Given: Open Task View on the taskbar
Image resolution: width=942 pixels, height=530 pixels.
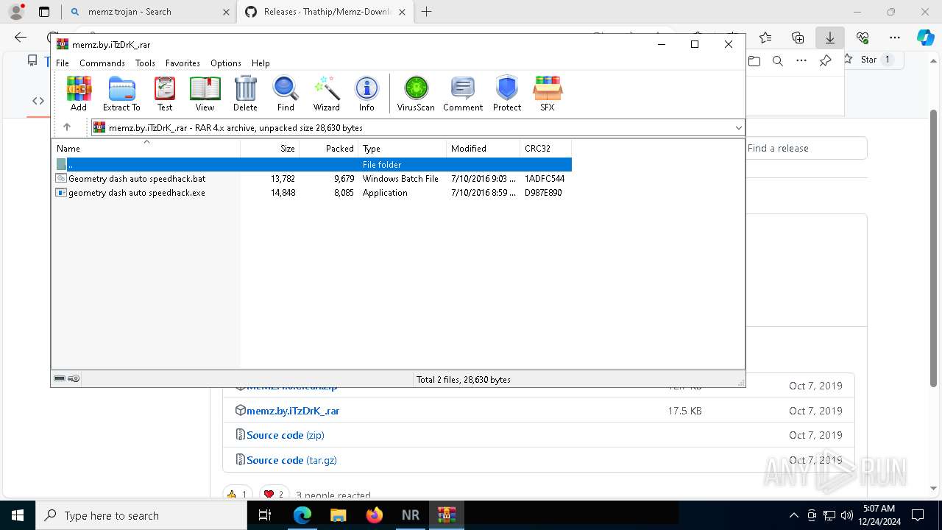Looking at the screenshot, I should (x=266, y=515).
